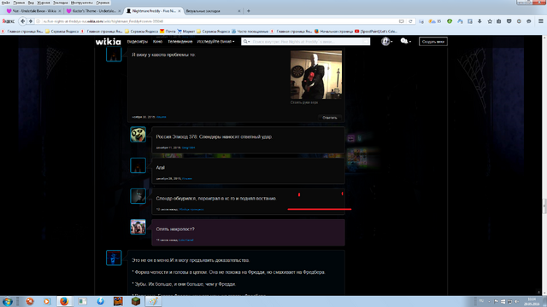This screenshot has height=307, width=547.
Task: Switch to the Gaster's Theme tab
Action: (x=93, y=11)
